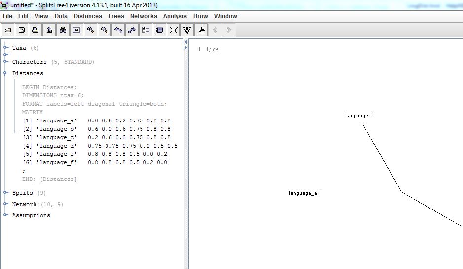Click the Undo arrow icon

(118, 30)
